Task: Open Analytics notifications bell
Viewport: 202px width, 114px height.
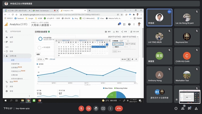Action: pyautogui.click(x=119, y=24)
